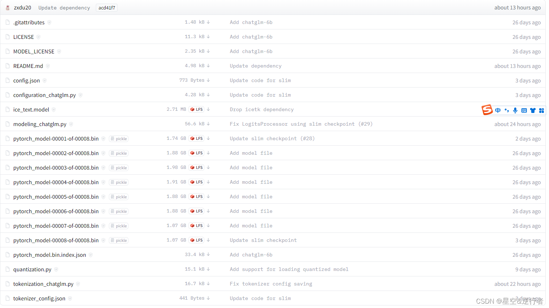Click the orange Sogou S logo
Viewport: 549px width, 308px height.
(x=487, y=110)
